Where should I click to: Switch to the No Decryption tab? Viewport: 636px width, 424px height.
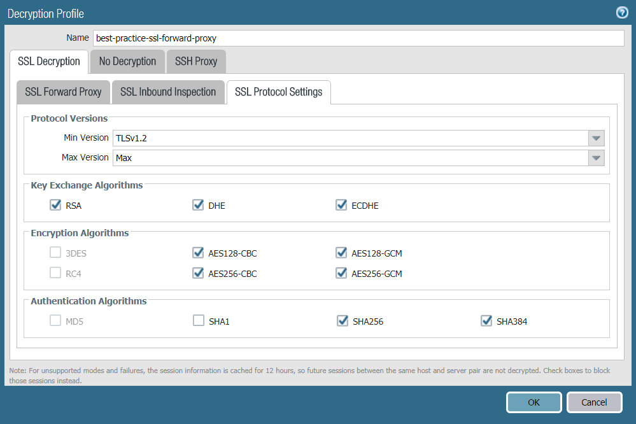point(127,62)
